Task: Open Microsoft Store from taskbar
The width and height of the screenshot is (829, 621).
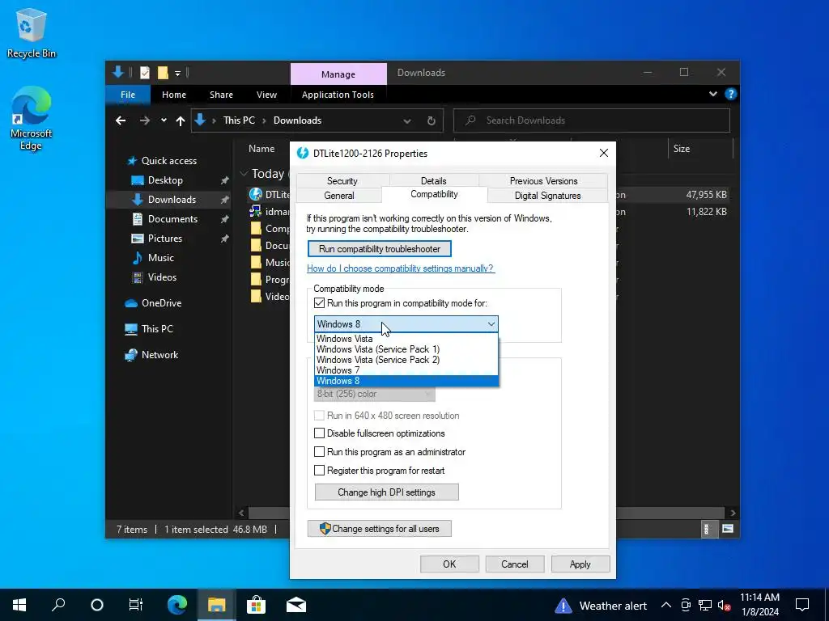Action: [x=256, y=605]
